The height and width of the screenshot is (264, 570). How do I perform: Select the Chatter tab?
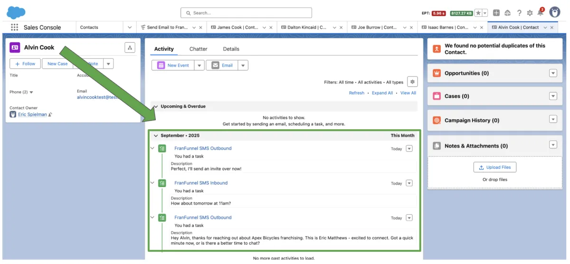[198, 49]
